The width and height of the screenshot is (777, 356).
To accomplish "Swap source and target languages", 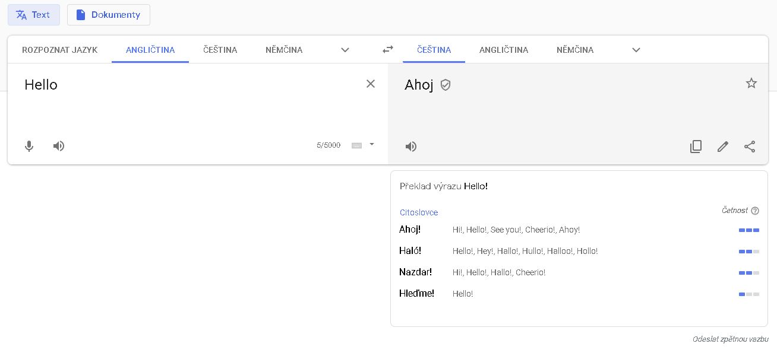I will 388,50.
